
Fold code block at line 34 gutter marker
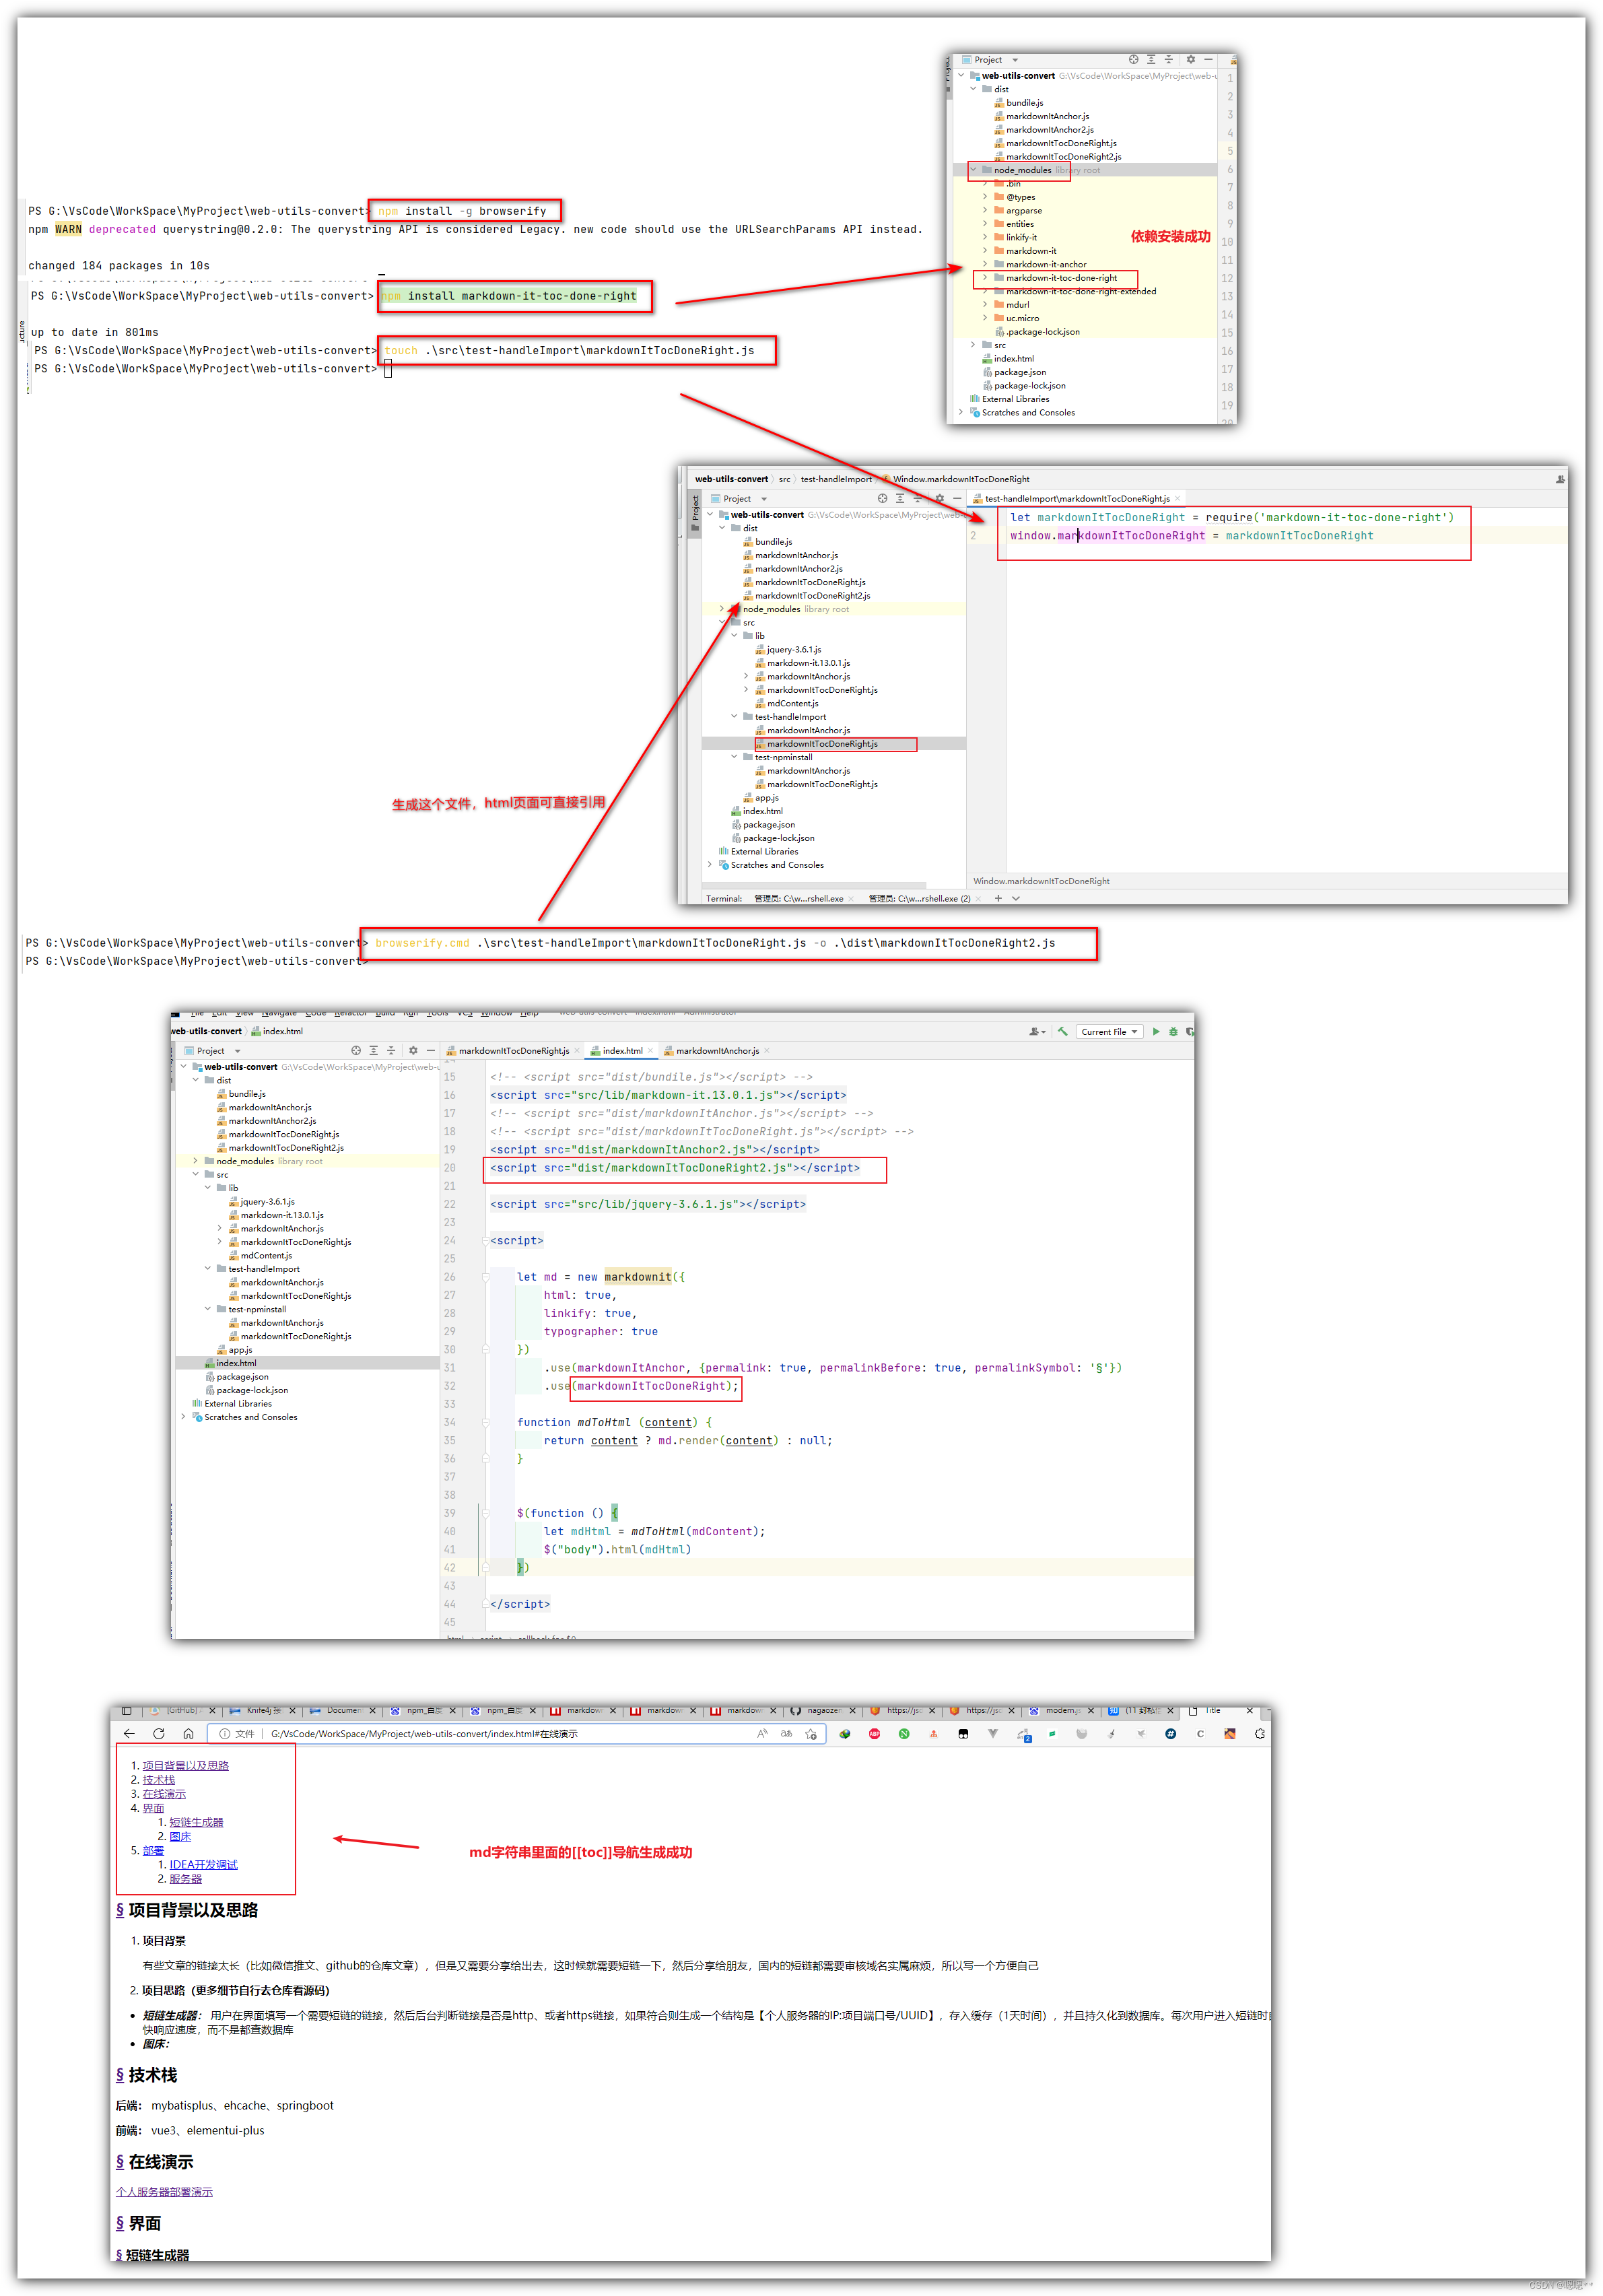[x=486, y=1422]
